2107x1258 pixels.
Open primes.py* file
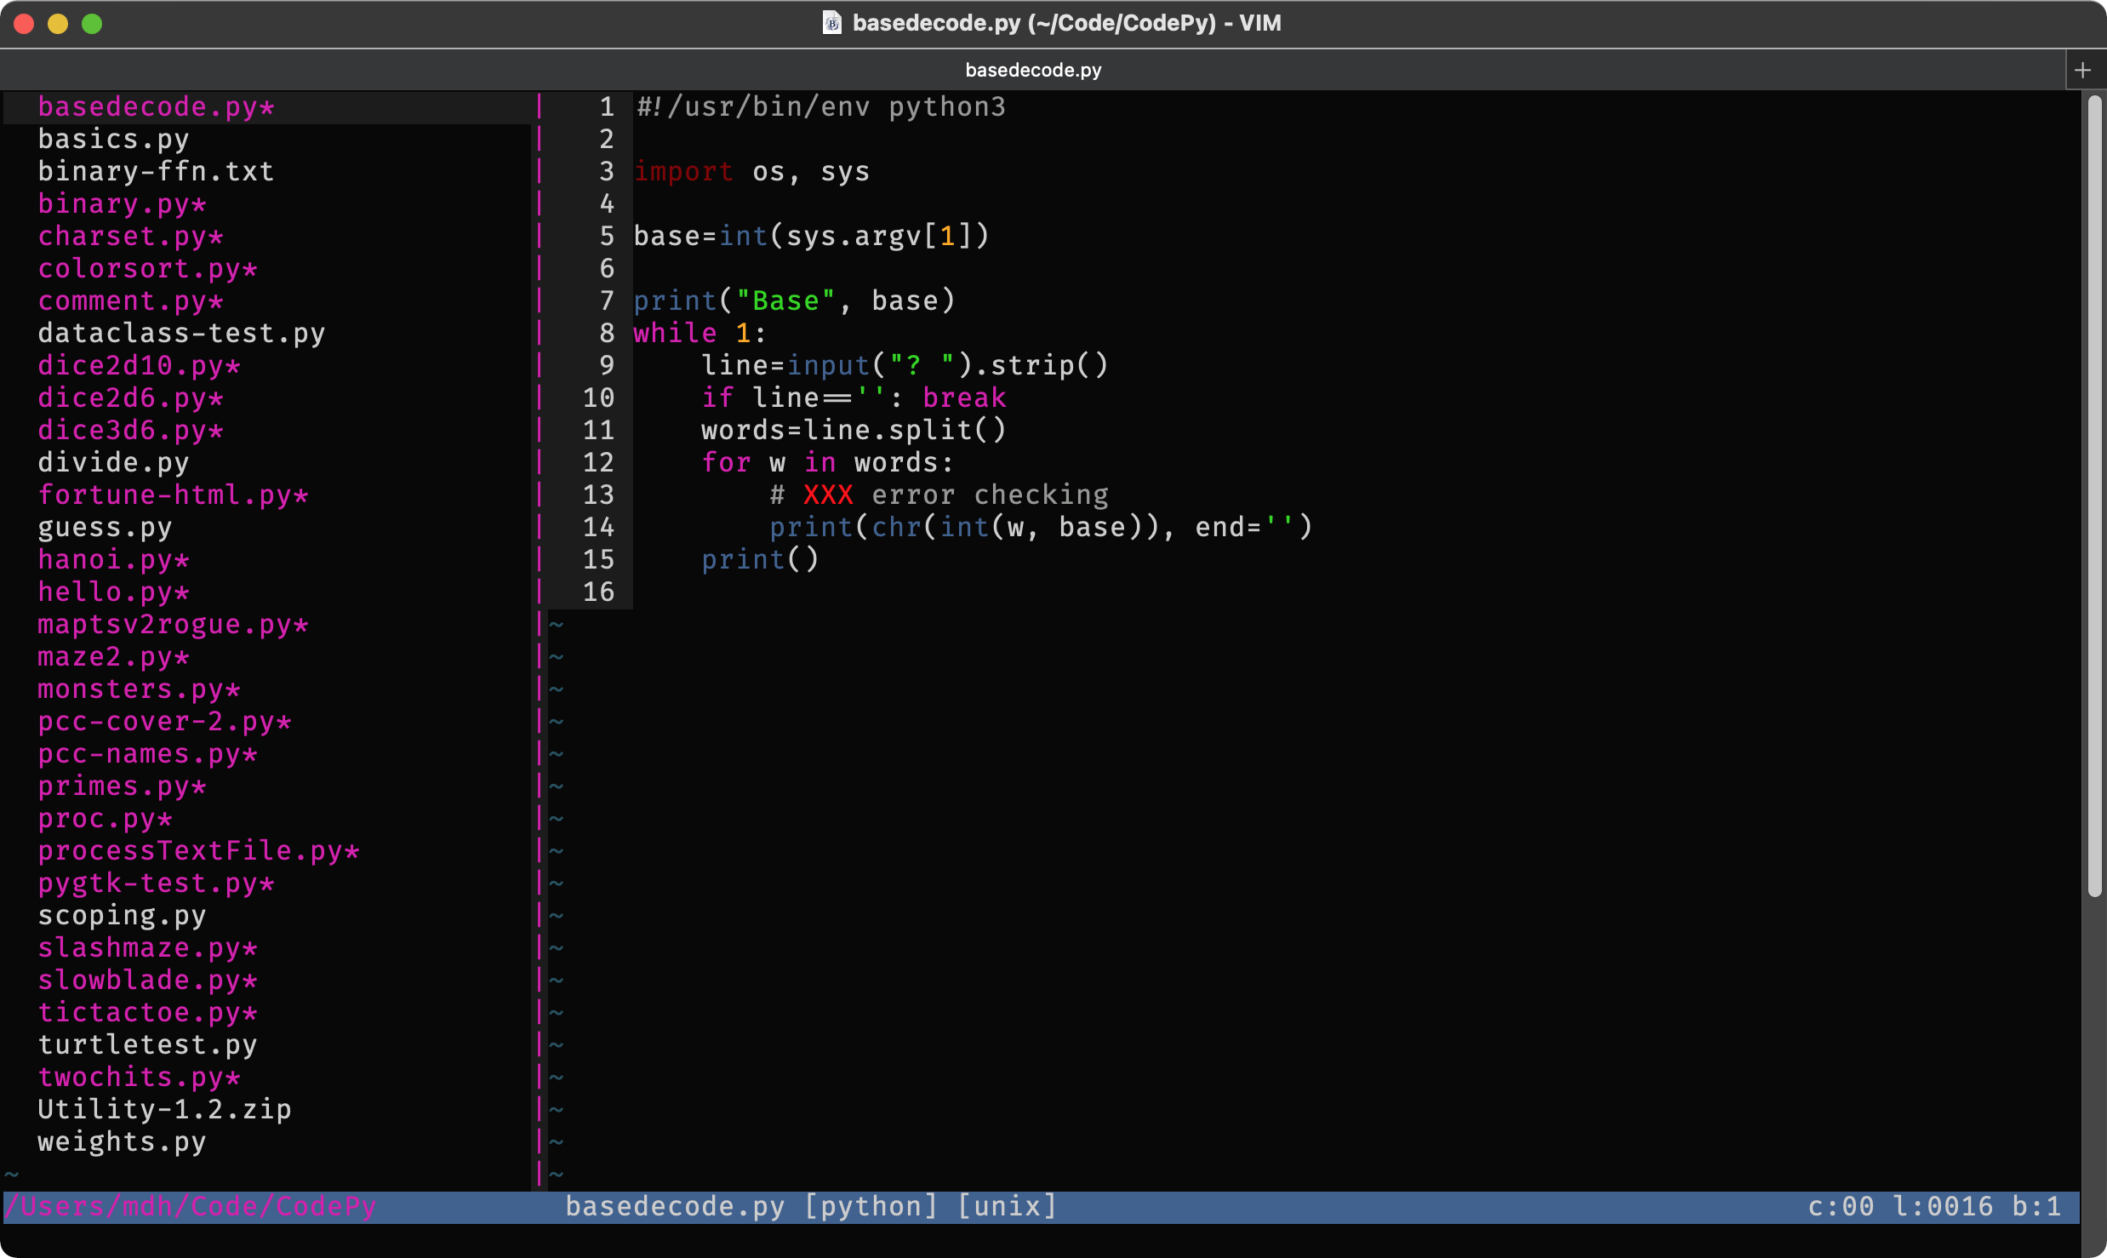(122, 786)
